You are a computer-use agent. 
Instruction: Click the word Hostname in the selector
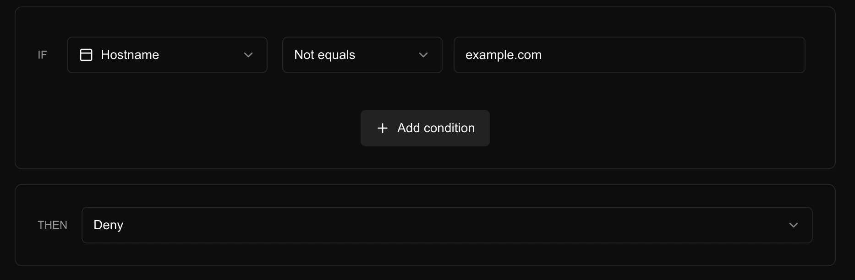point(130,55)
